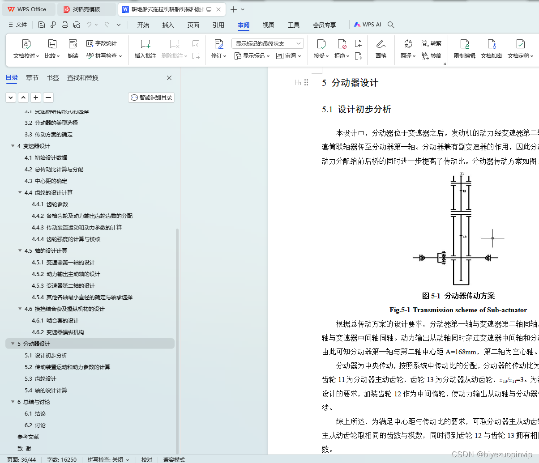
Task: Jump to 5.2 传动装置运动和动力参数的计算
Action: click(67, 367)
